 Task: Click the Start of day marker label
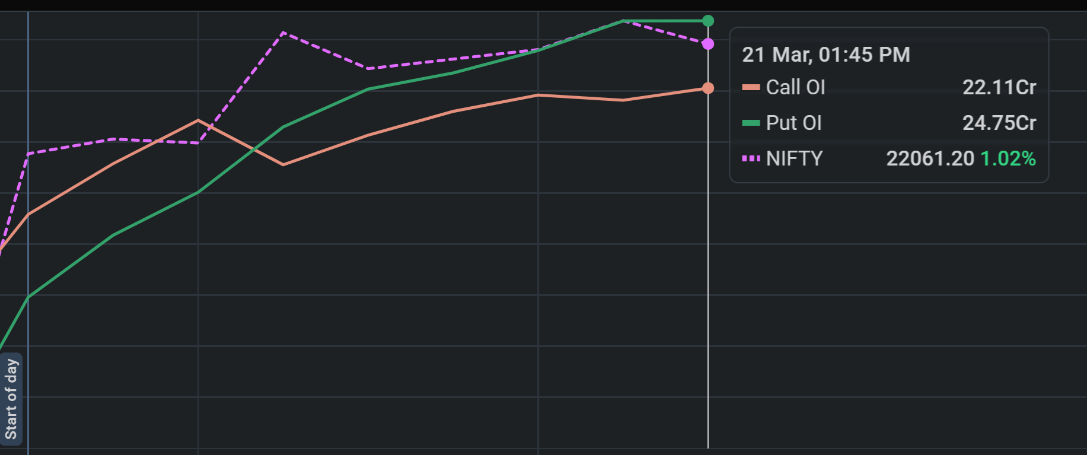(11, 399)
